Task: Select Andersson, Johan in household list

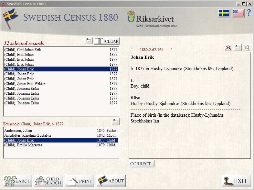Action: click(61, 131)
